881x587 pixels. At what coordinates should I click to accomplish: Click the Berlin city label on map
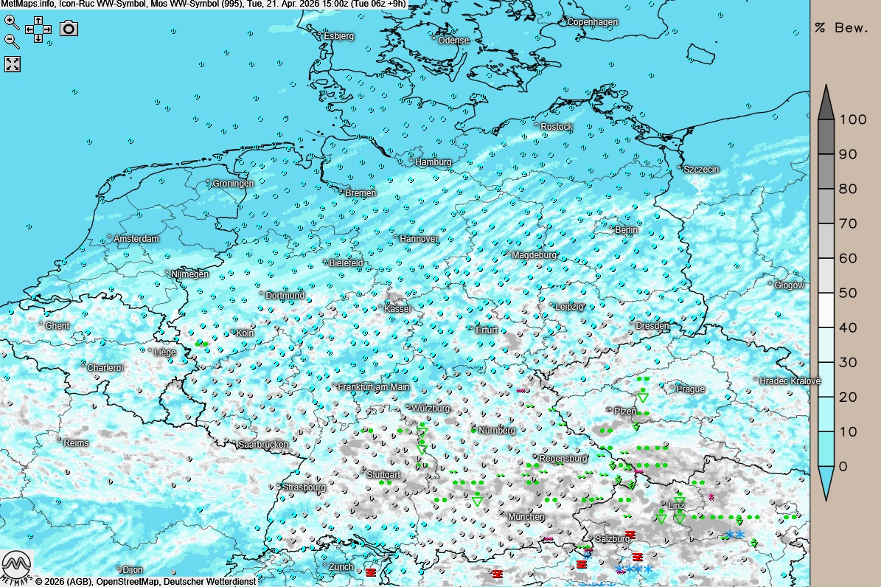pos(625,230)
